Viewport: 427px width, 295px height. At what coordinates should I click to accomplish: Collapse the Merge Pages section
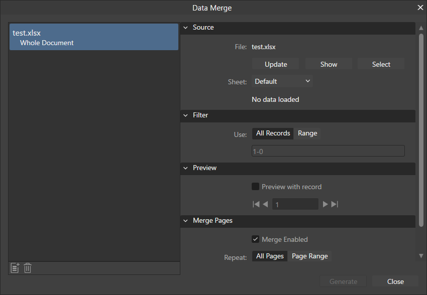pyautogui.click(x=185, y=221)
